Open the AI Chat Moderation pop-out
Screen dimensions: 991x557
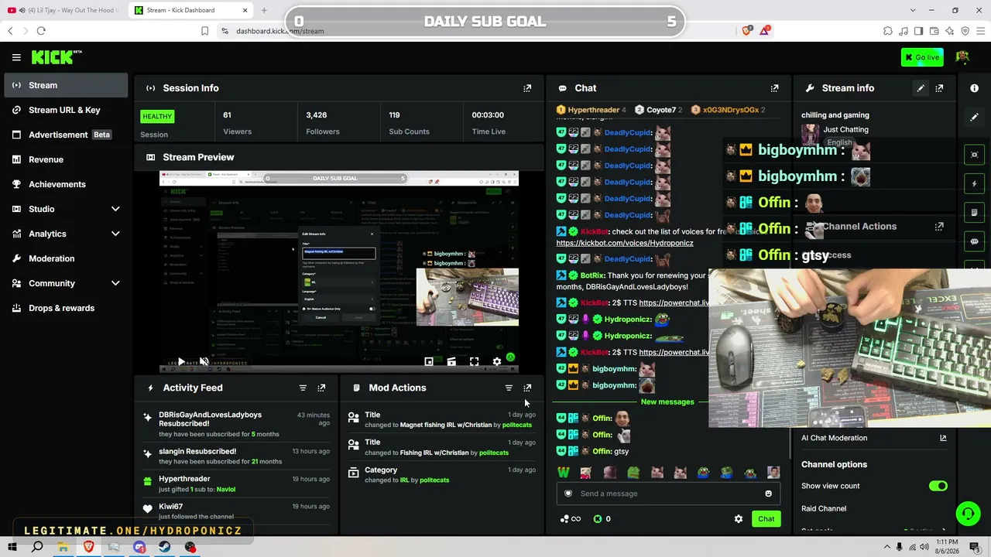[943, 438]
